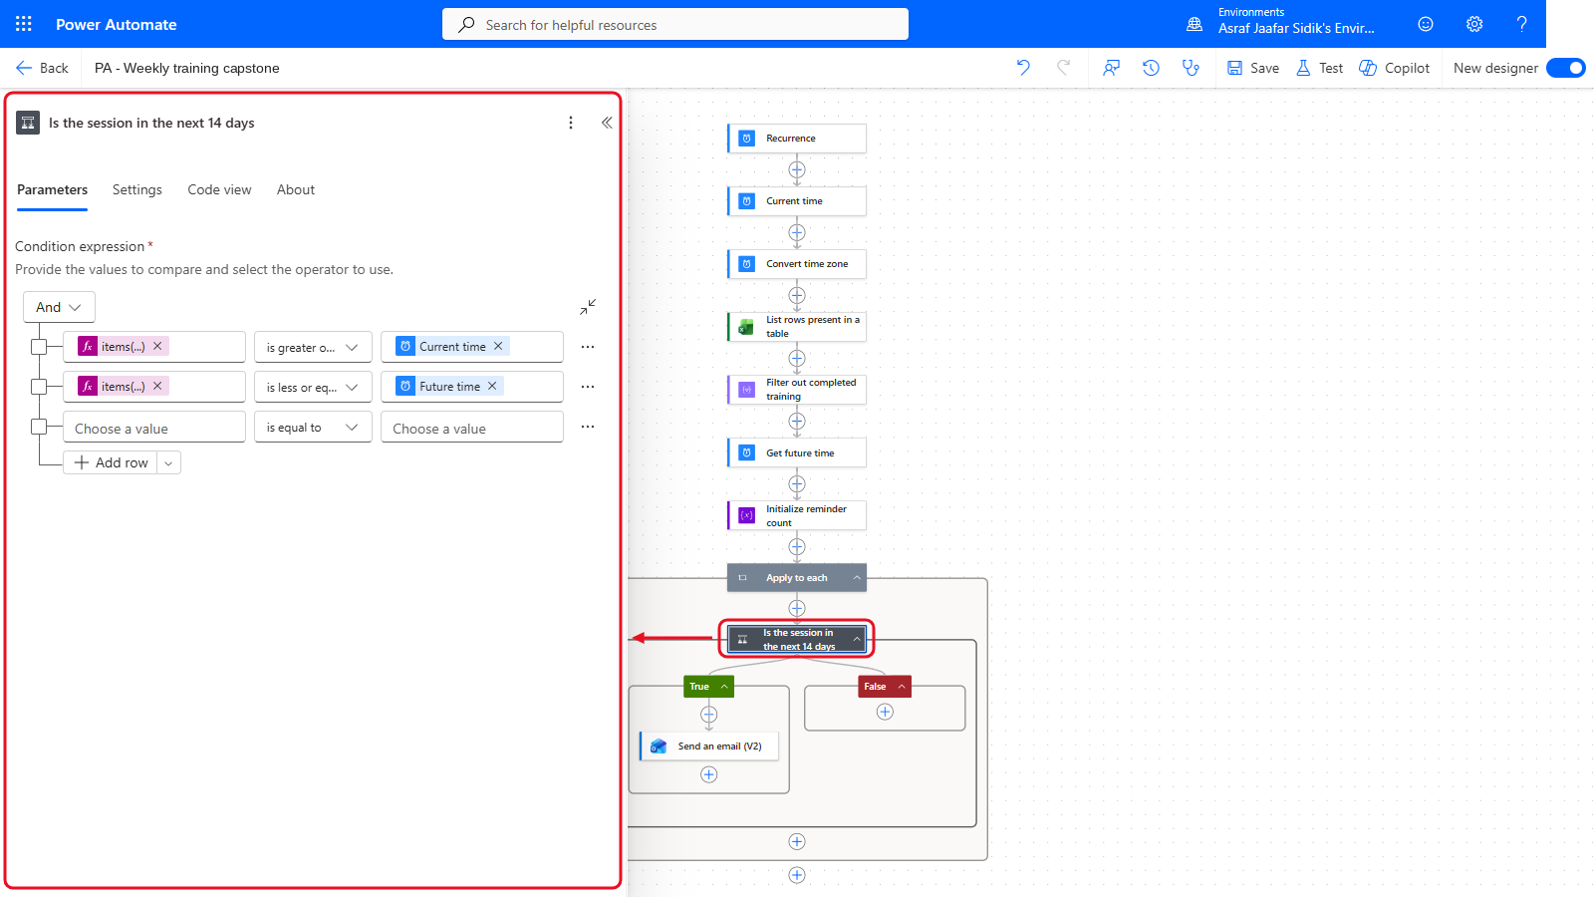Open the environments icon in header
Viewport: 1594px width, 897px height.
(x=1195, y=24)
